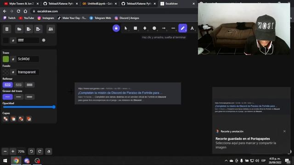The image size is (294, 165).
Task: Send to back layer icon
Action: 6,119
